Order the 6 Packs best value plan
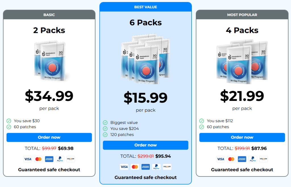This screenshot has height=187, width=291. pos(145,145)
